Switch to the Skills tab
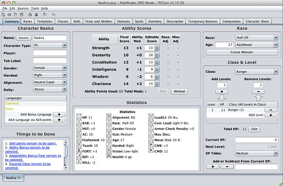The image size is (283, 186). click(x=77, y=21)
